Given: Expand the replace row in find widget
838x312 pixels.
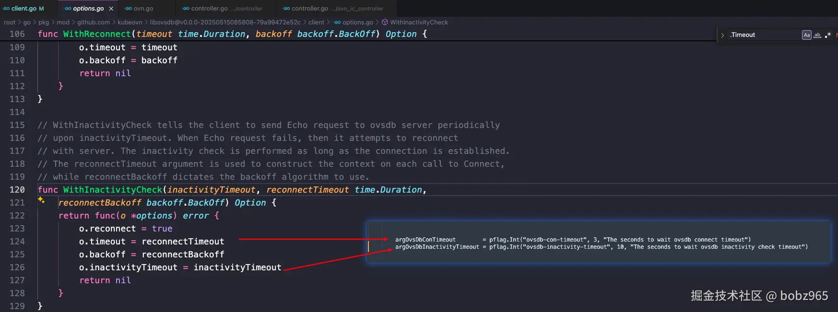Looking at the screenshot, I should pos(722,35).
